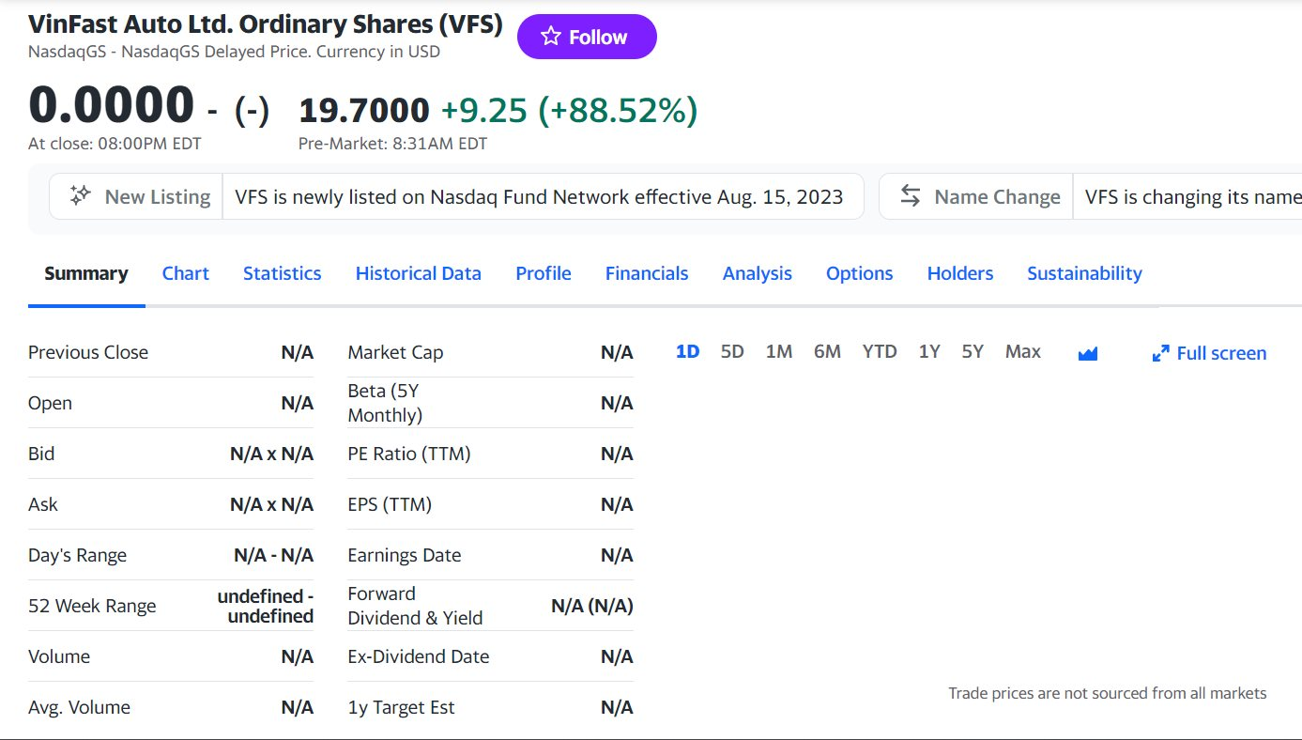This screenshot has height=740, width=1302.
Task: Choose the YTD chart range
Action: coord(879,351)
